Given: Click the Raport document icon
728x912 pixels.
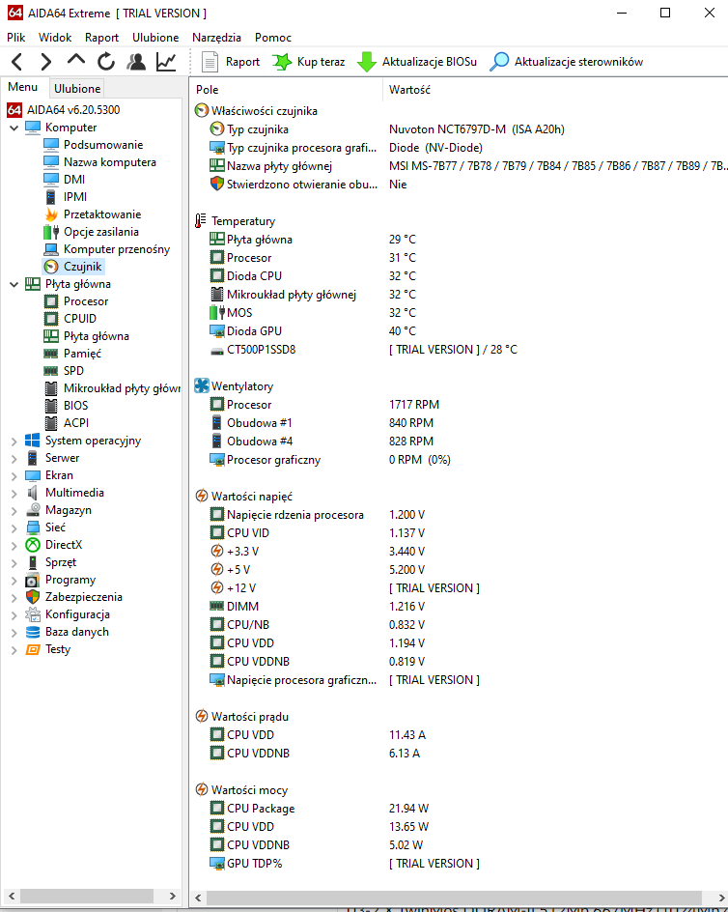Looking at the screenshot, I should (210, 62).
